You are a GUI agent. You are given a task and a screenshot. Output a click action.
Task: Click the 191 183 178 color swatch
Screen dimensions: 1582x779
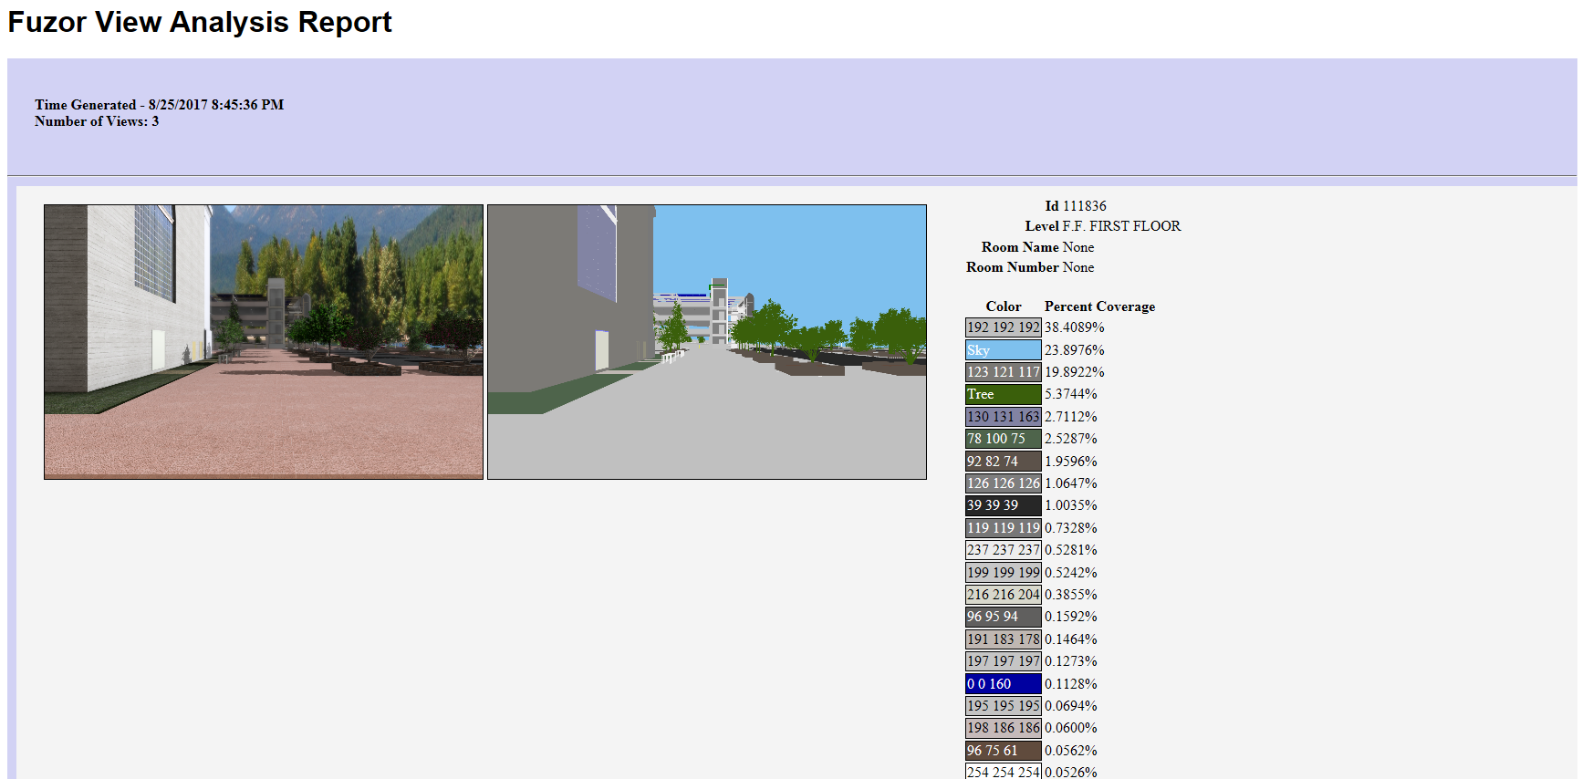[1004, 639]
